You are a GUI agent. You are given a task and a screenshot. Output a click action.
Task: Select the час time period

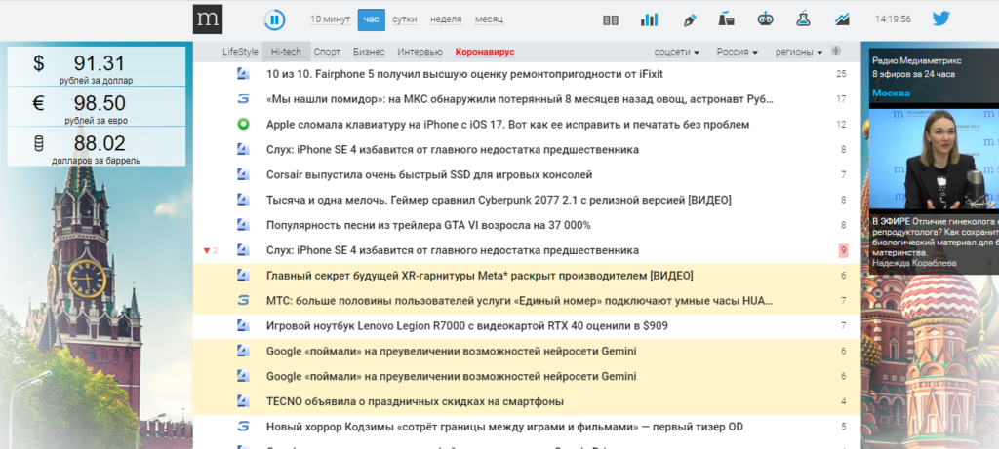point(372,19)
